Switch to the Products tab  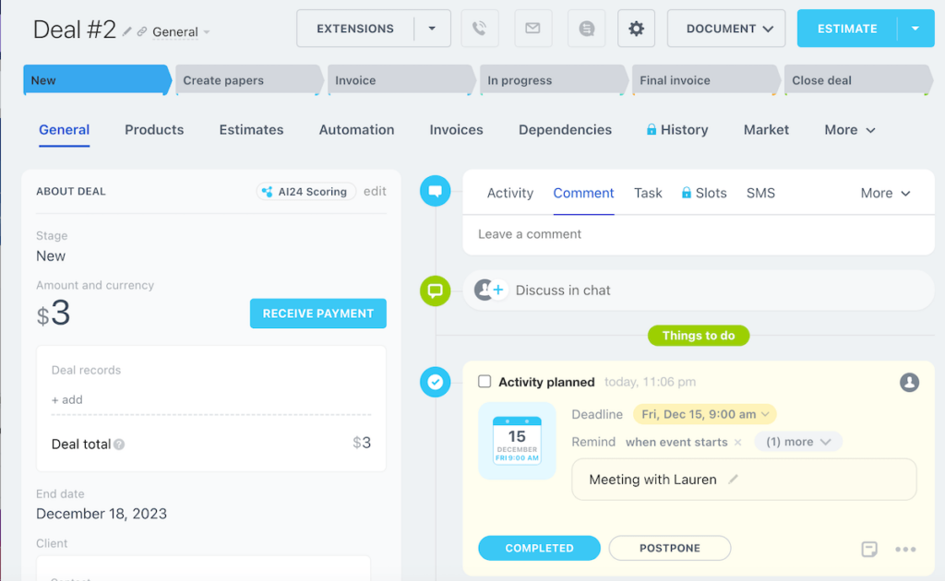click(153, 130)
